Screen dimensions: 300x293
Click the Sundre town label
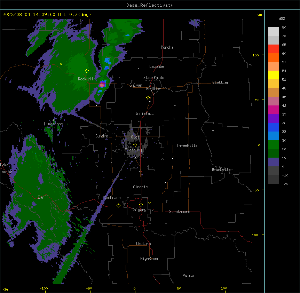[102, 136]
